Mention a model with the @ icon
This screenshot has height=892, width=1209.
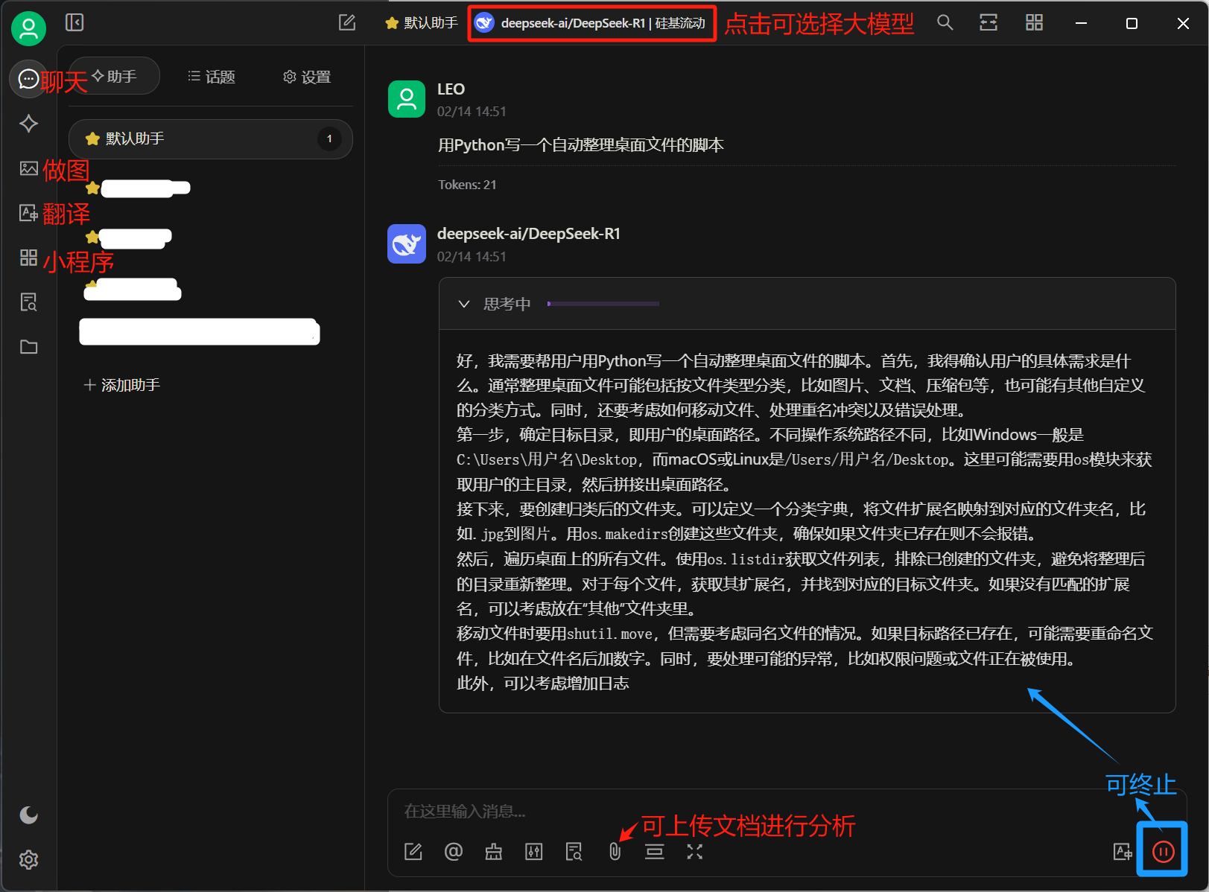pyautogui.click(x=454, y=851)
